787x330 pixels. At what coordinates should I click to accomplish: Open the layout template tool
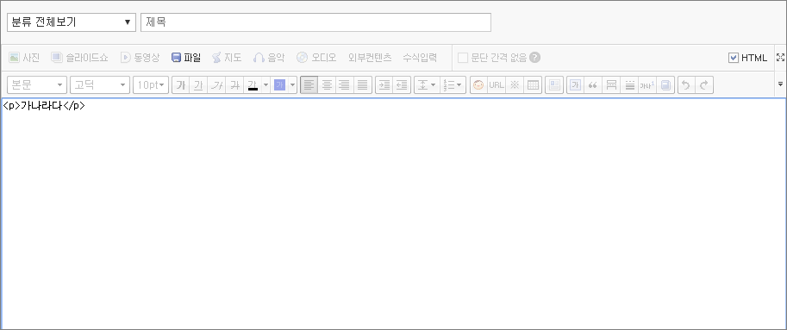pos(554,84)
